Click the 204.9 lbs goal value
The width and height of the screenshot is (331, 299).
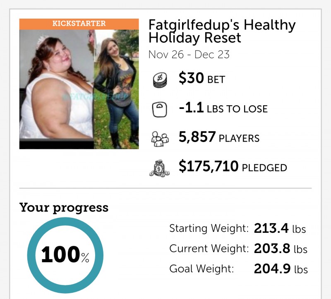pos(280,269)
